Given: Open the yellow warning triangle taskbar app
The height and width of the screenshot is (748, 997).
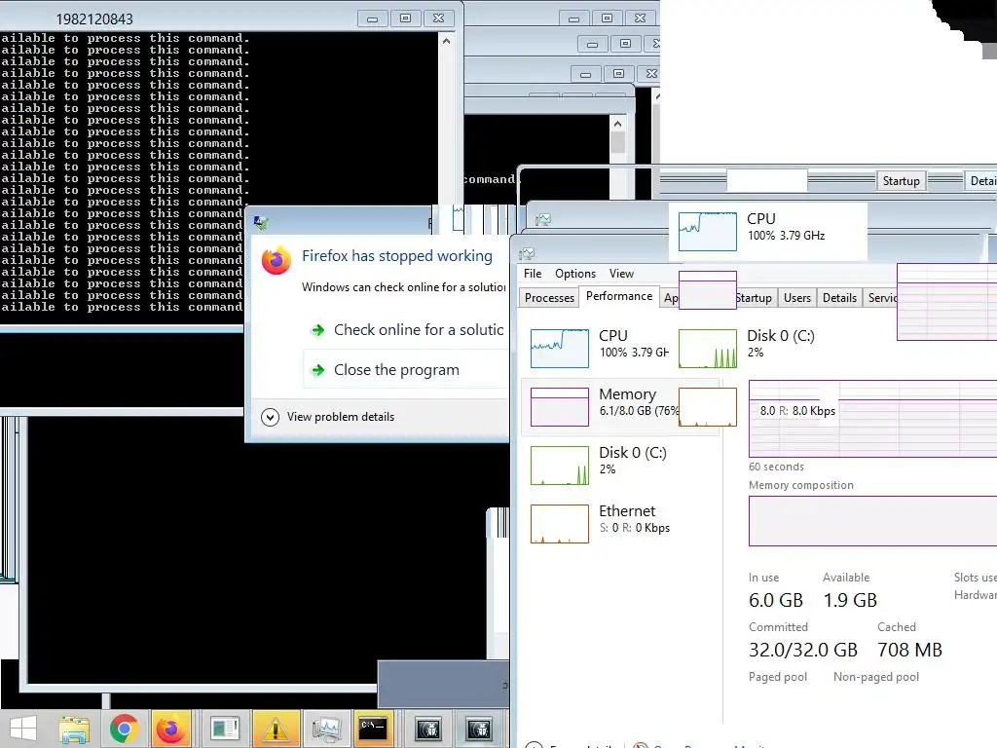Looking at the screenshot, I should point(276,729).
